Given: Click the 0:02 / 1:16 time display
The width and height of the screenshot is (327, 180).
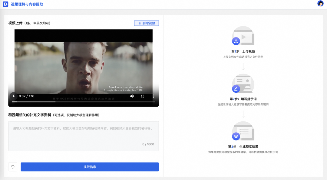Looking at the screenshot, I should pyautogui.click(x=26, y=96).
